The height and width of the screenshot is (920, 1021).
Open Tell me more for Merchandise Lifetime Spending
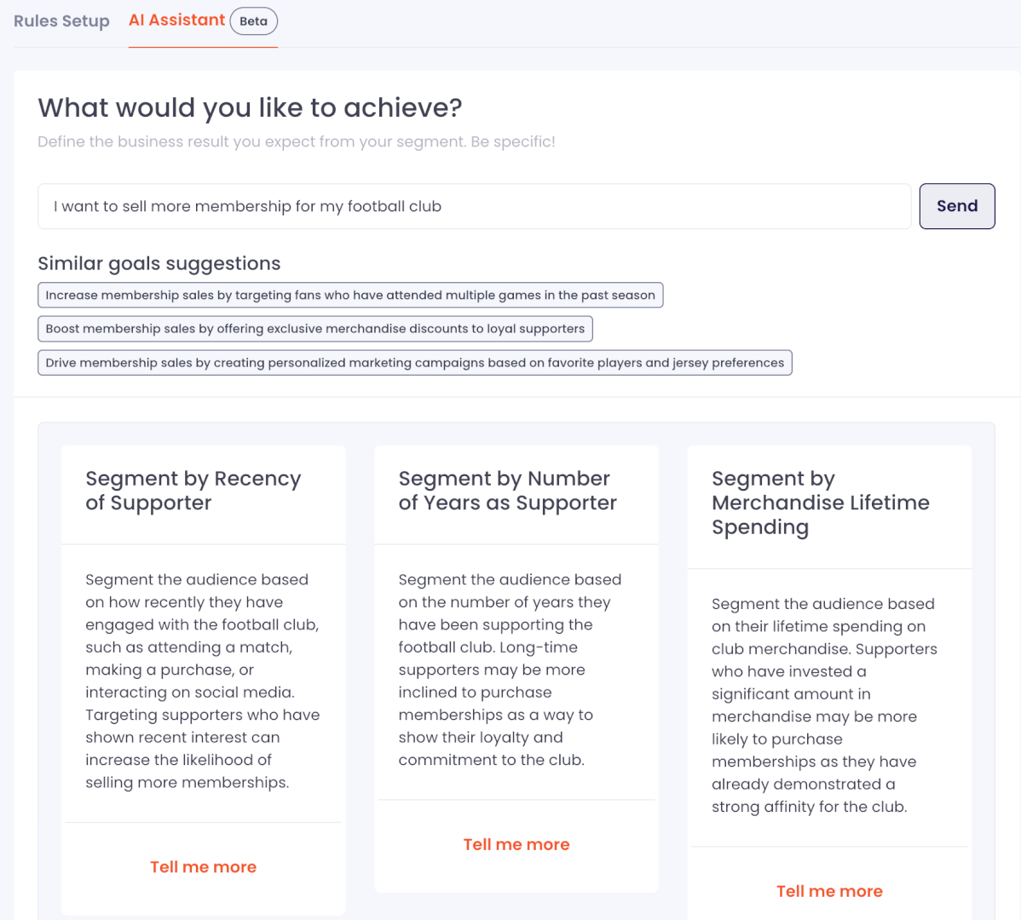[x=829, y=891]
